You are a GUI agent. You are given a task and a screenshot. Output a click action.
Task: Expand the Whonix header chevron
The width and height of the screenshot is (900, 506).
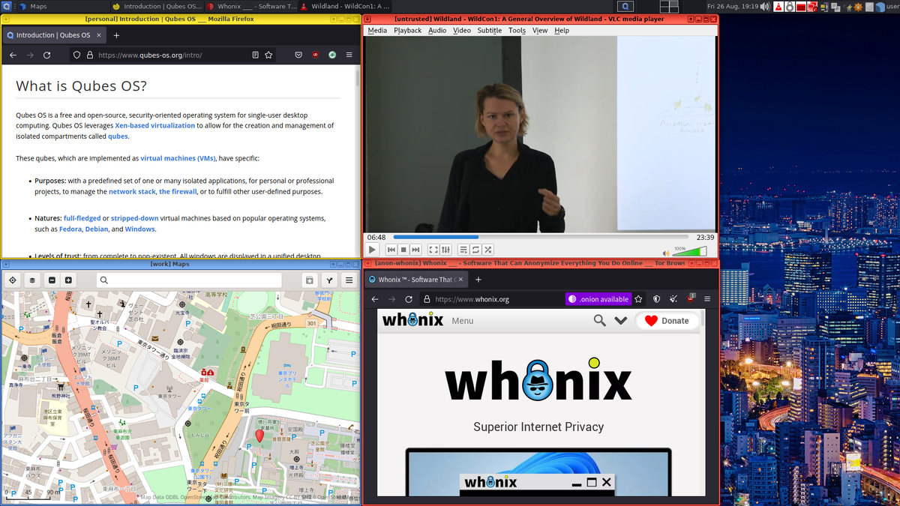pos(620,321)
